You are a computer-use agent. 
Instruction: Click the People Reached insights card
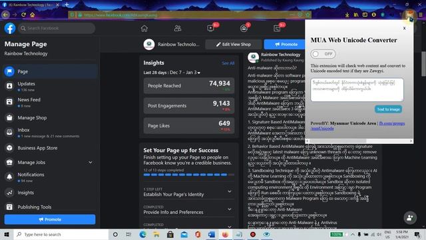tap(189, 86)
